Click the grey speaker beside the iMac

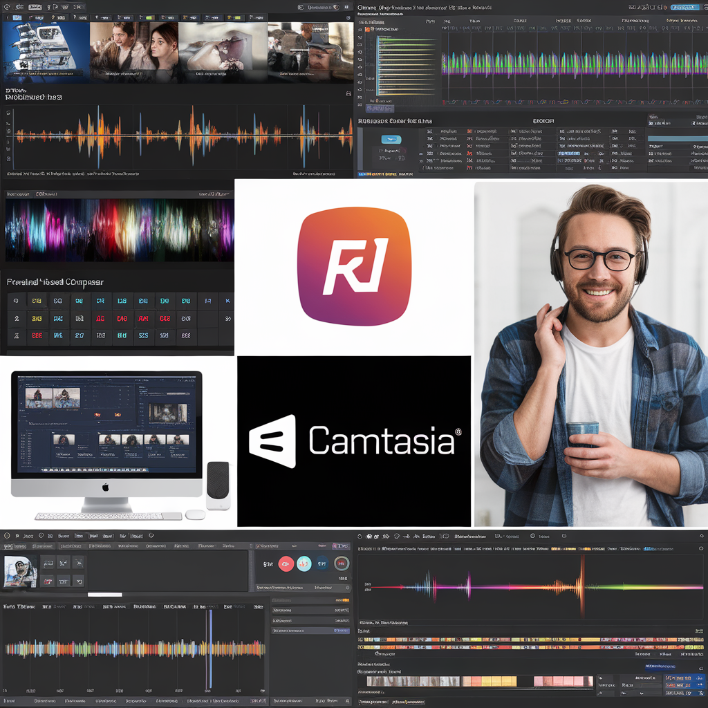218,485
